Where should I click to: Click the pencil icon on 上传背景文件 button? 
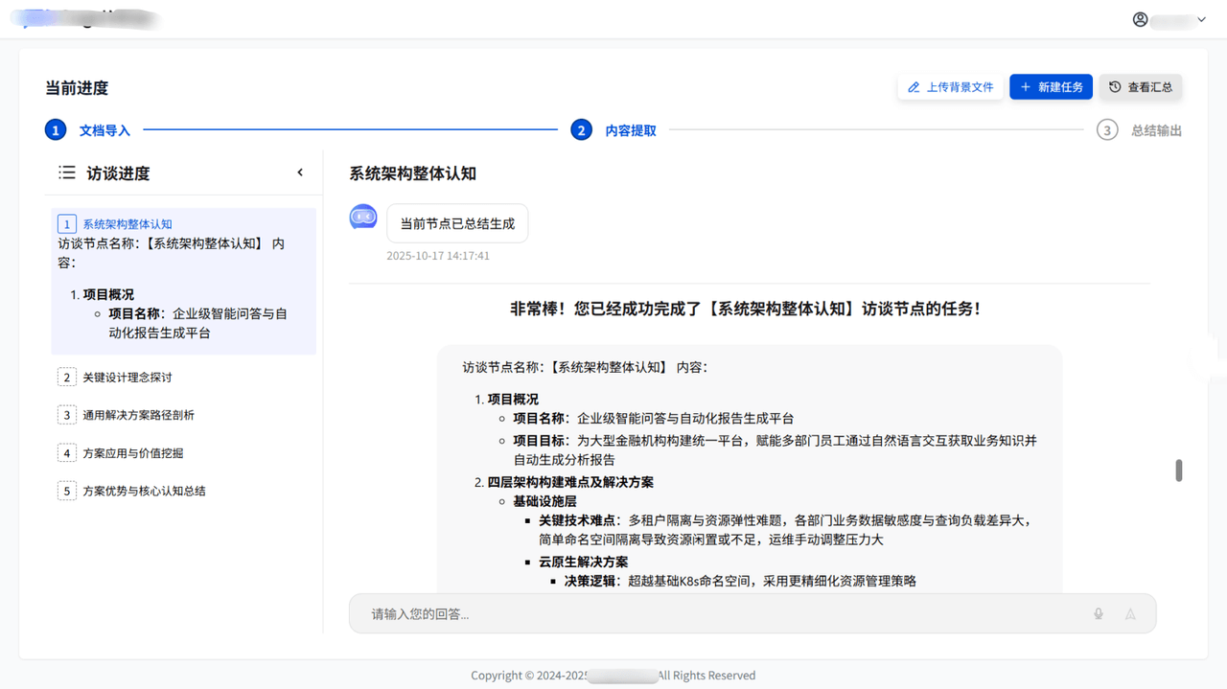[913, 86]
